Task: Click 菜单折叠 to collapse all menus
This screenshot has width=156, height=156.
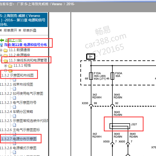Action: tap(30, 30)
